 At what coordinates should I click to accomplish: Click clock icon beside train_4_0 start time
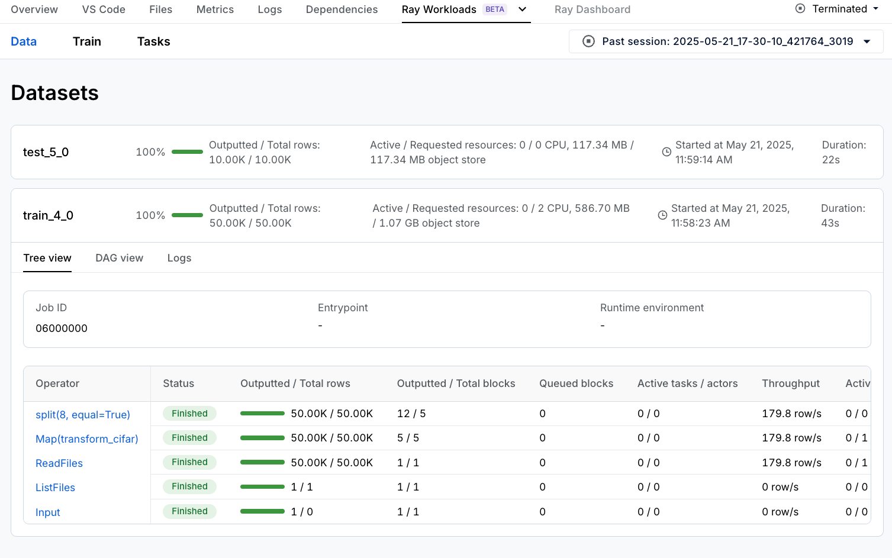[662, 215]
